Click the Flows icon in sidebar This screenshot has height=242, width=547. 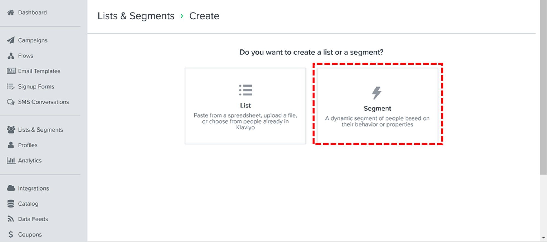tap(11, 56)
